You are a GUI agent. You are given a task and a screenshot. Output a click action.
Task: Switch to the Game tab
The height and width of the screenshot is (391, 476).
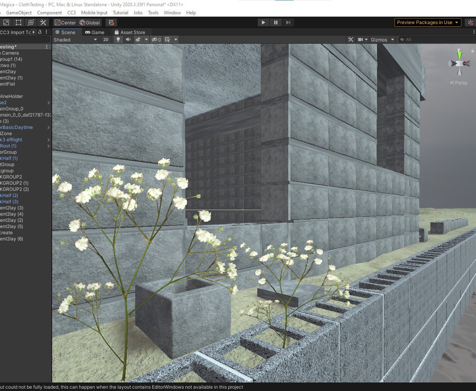[94, 32]
